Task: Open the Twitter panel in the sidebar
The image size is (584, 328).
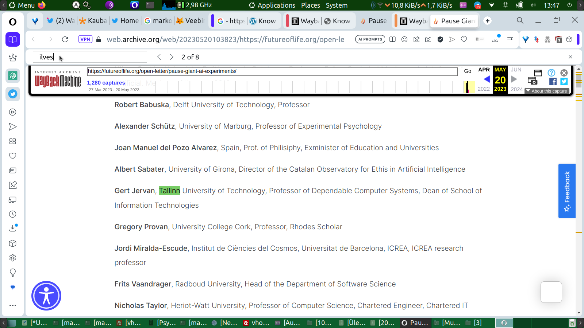Action: pos(13,94)
